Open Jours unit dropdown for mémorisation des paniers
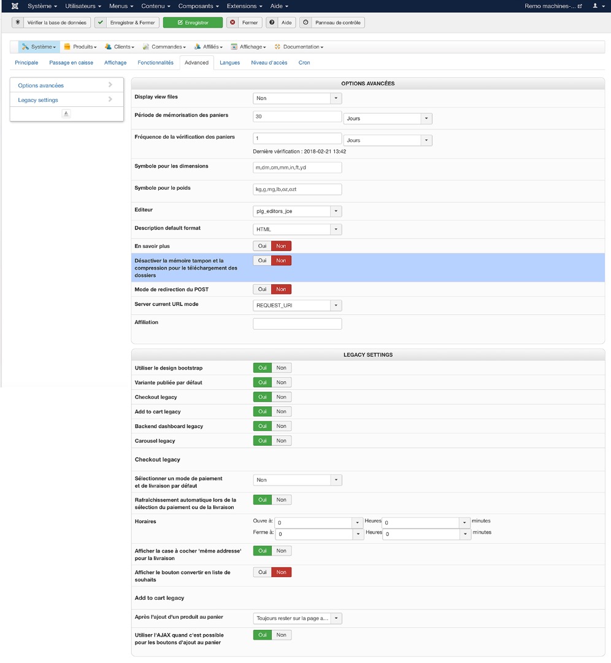611x663 pixels. (x=388, y=119)
